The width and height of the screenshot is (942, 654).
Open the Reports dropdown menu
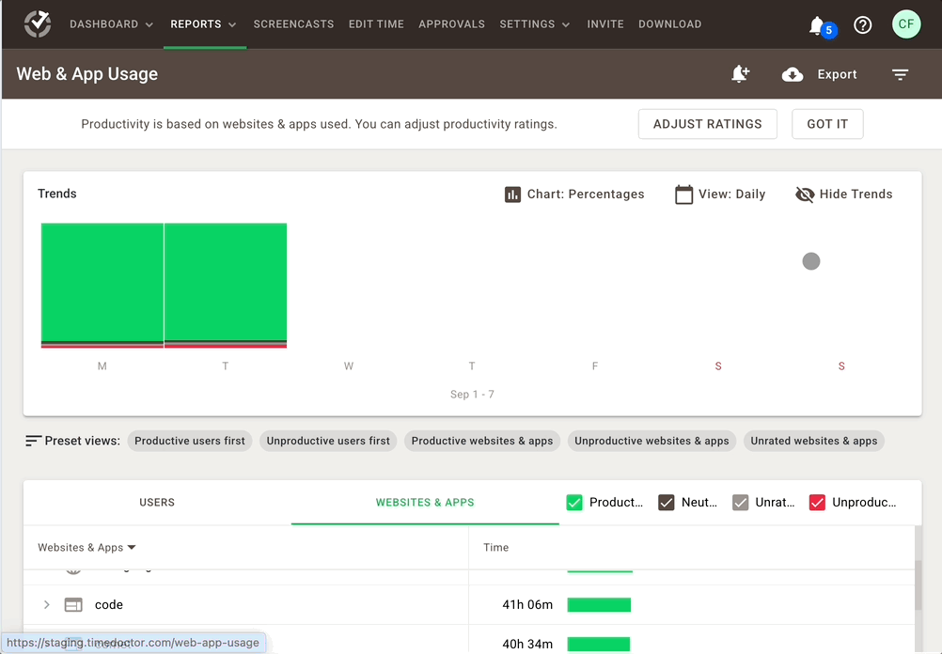click(x=204, y=24)
